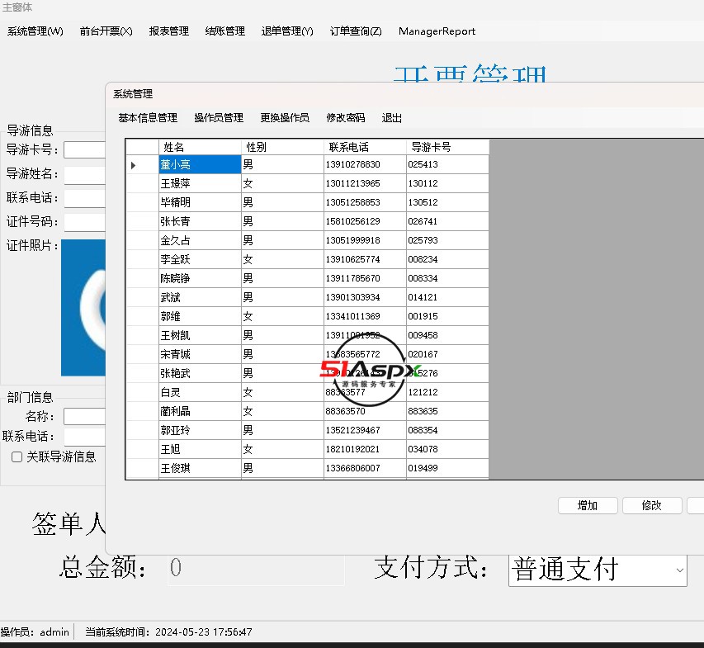Select the row for 王璟萍
Image resolution: width=704 pixels, height=648 pixels.
pyautogui.click(x=198, y=183)
